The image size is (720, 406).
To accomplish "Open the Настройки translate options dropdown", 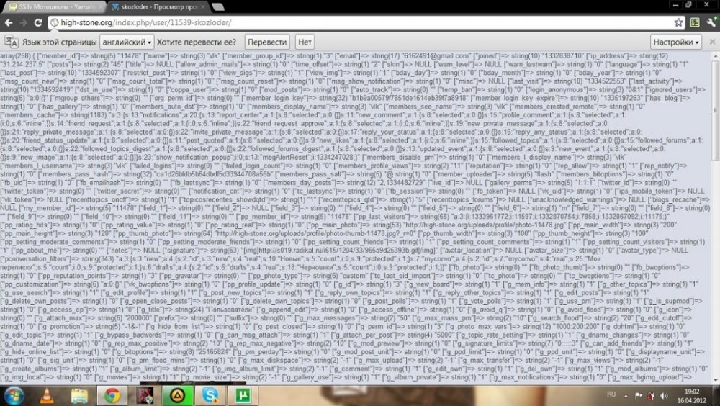I will tap(676, 42).
